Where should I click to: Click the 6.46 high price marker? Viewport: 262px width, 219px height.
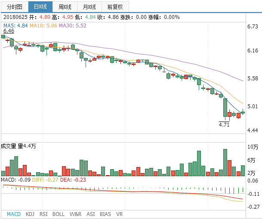(x=9, y=31)
